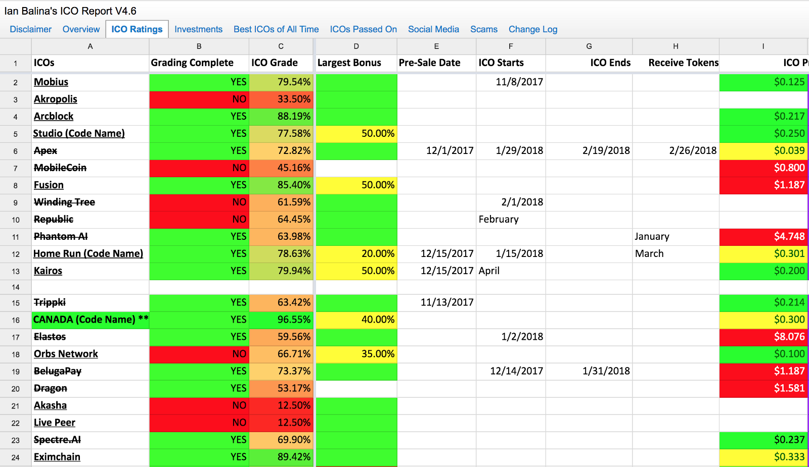Select the $4.748 price cell
Viewport: 809px width, 467px height.
[763, 236]
